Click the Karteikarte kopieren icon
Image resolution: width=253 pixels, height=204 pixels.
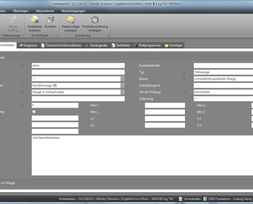click(x=35, y=20)
